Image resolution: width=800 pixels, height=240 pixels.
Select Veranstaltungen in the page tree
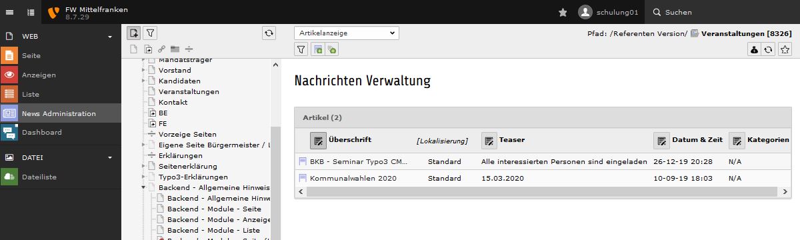tap(189, 91)
